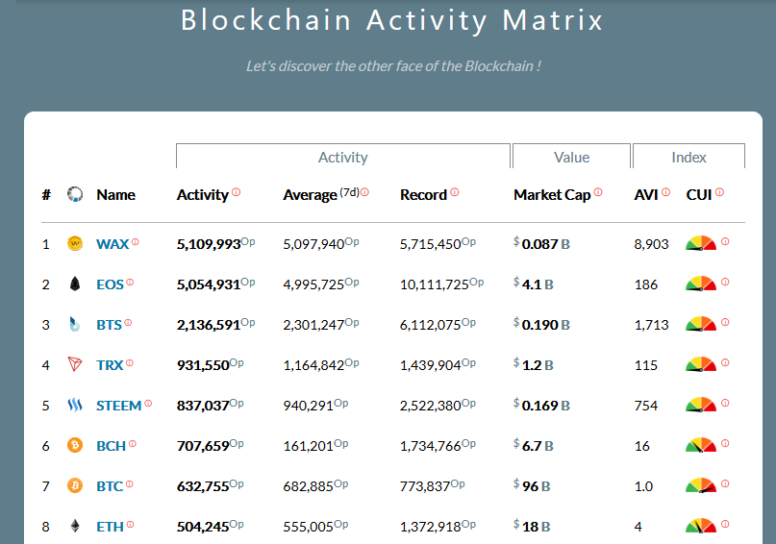Click the logo column header icon
The height and width of the screenshot is (544, 776).
tap(75, 194)
